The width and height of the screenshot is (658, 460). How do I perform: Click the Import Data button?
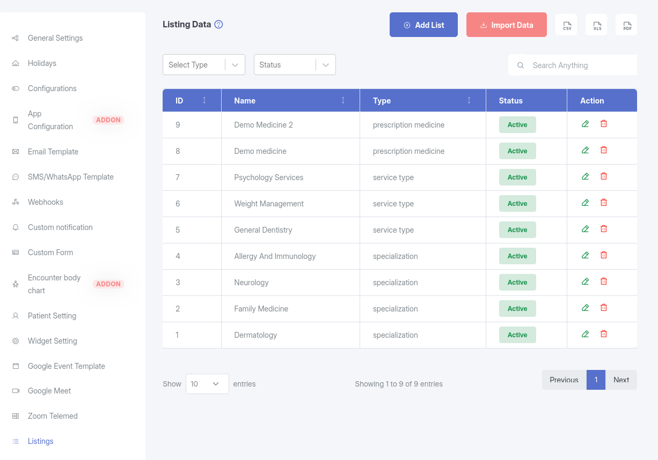[x=507, y=25]
